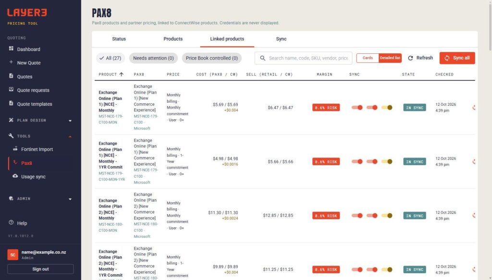Expand the Plan Design section arrow
This screenshot has height=280, width=492.
pos(70,121)
